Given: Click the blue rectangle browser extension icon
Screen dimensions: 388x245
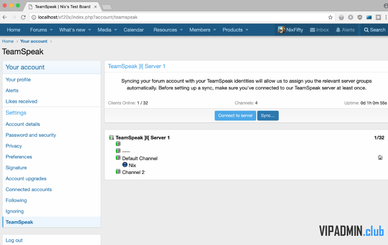Looking at the screenshot, I should point(369,17).
